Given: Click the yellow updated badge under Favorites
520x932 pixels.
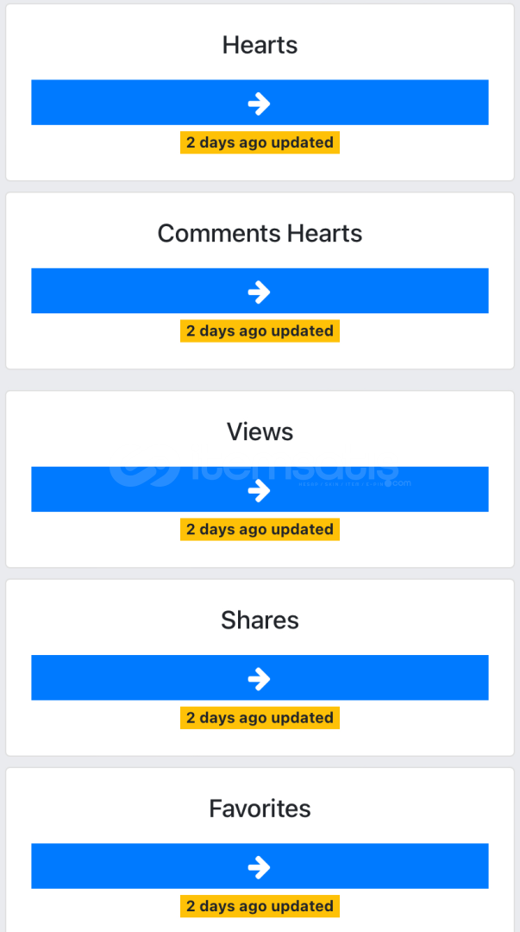Looking at the screenshot, I should [x=260, y=906].
